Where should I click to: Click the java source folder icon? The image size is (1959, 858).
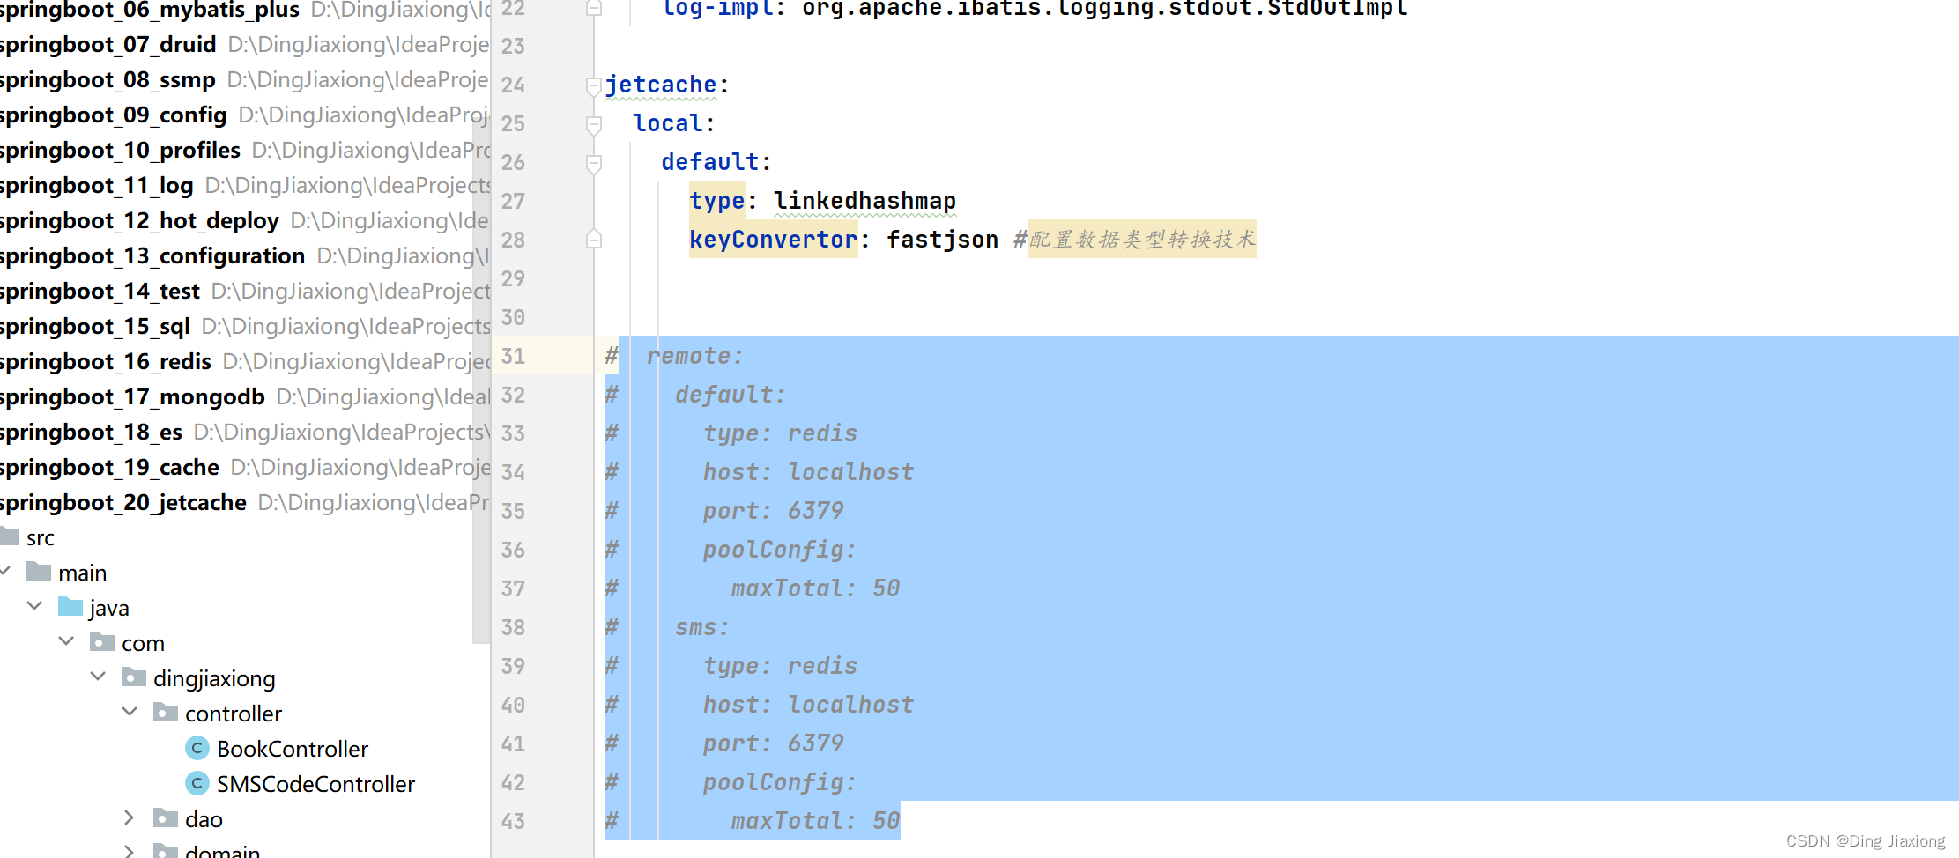70,607
